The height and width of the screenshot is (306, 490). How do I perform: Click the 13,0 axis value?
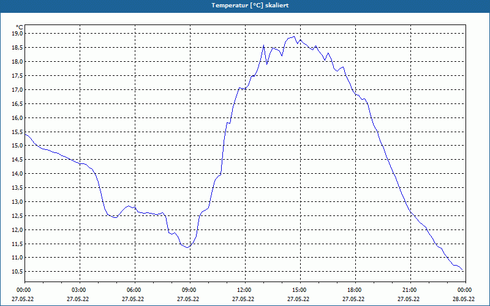[18, 202]
